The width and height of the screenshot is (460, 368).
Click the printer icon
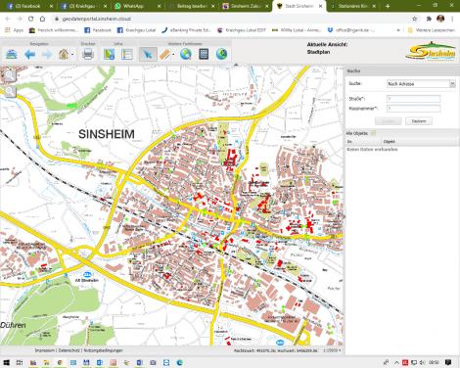(x=88, y=54)
